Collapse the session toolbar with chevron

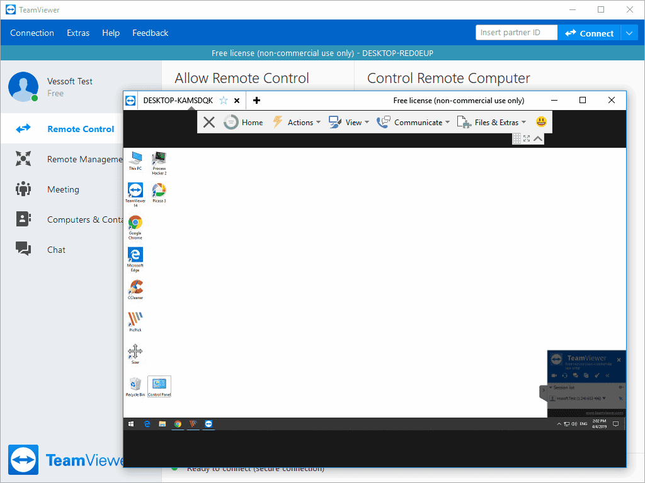pos(538,139)
